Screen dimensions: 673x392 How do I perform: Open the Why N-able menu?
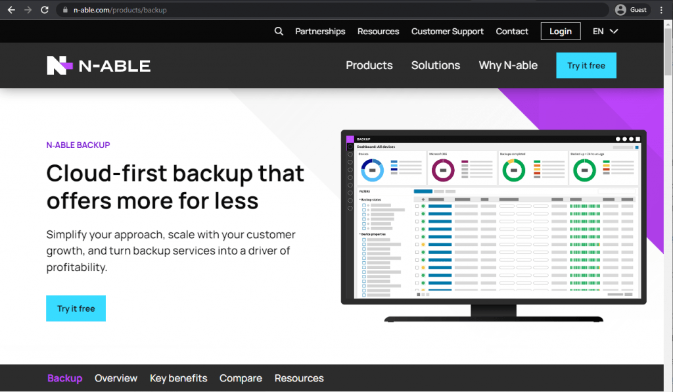[508, 65]
